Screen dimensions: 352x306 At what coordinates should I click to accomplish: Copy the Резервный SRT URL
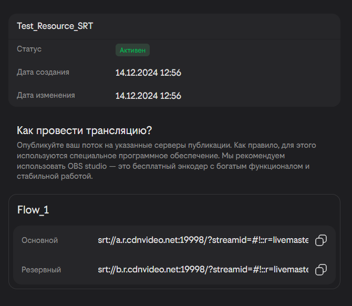tap(320, 270)
